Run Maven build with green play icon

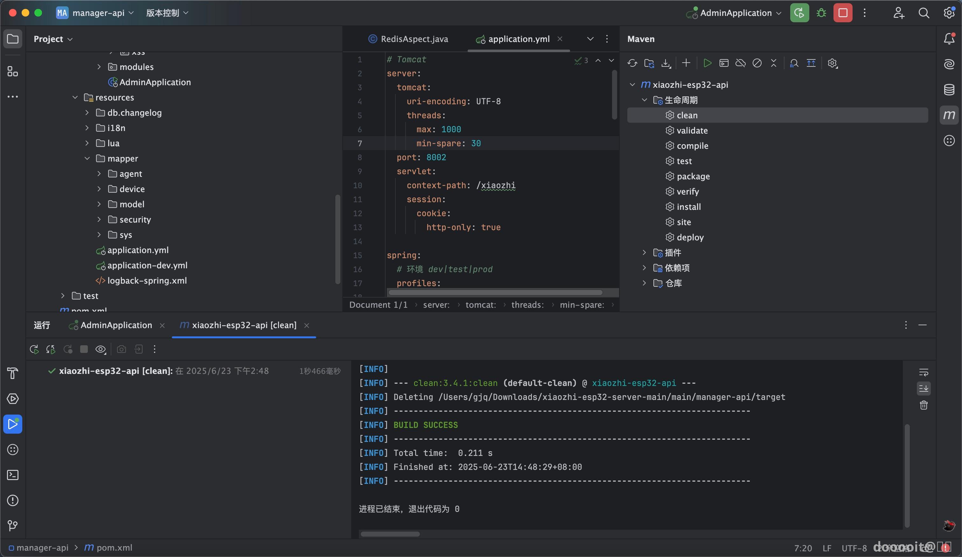[707, 63]
